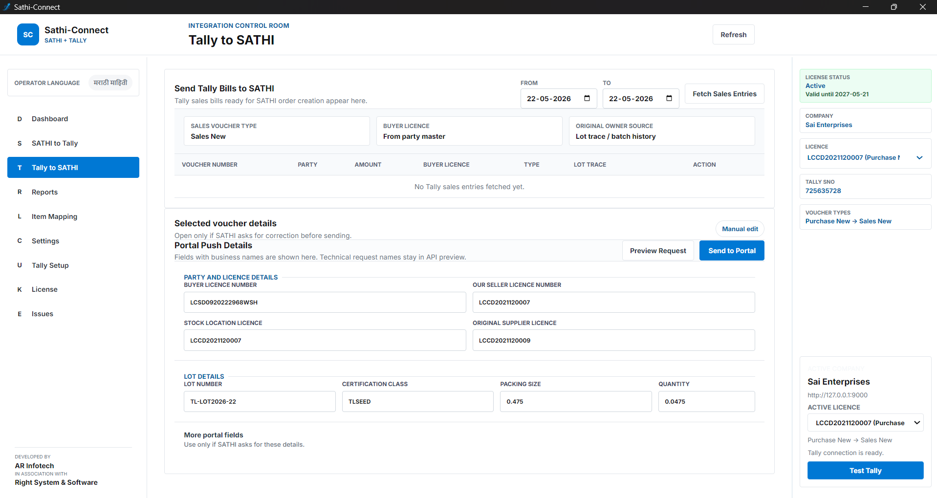Image resolution: width=937 pixels, height=498 pixels.
Task: Open the Settings page
Action: pos(73,241)
